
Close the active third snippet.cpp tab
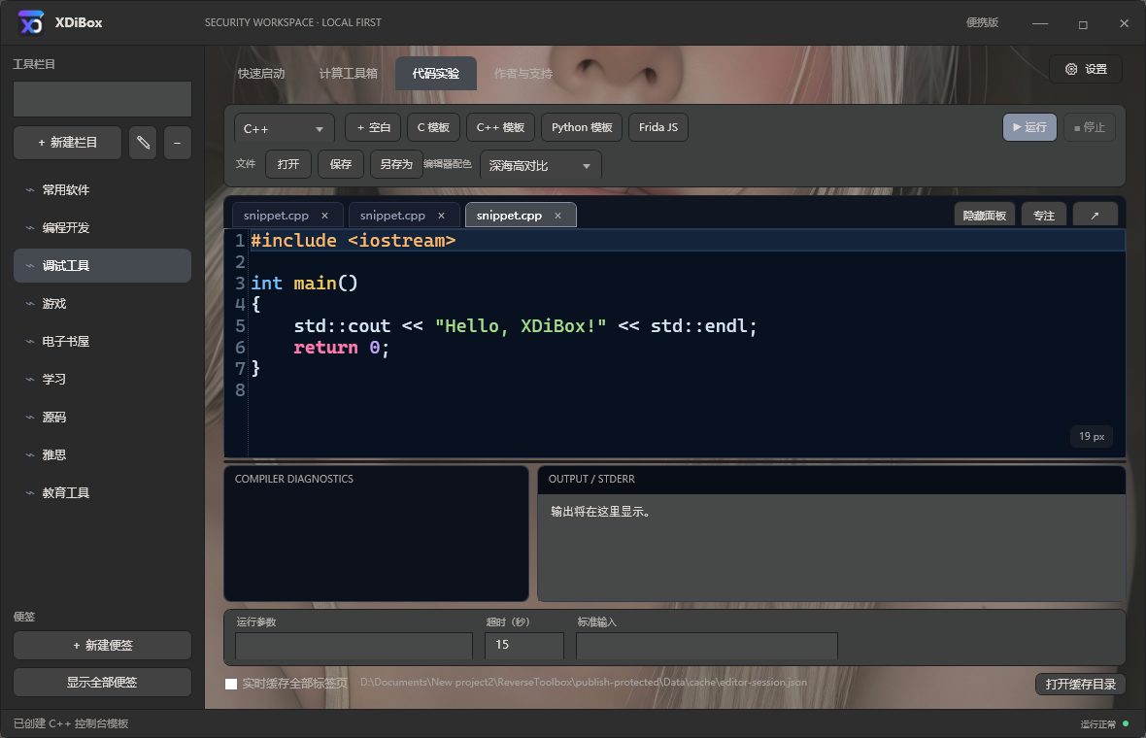(x=557, y=216)
